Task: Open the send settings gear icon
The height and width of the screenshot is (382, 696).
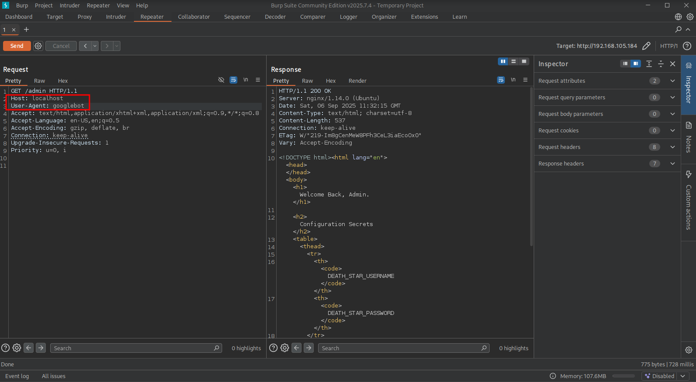Action: tap(38, 46)
